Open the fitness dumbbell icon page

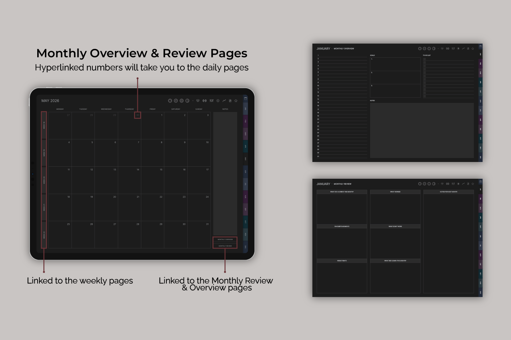204,101
